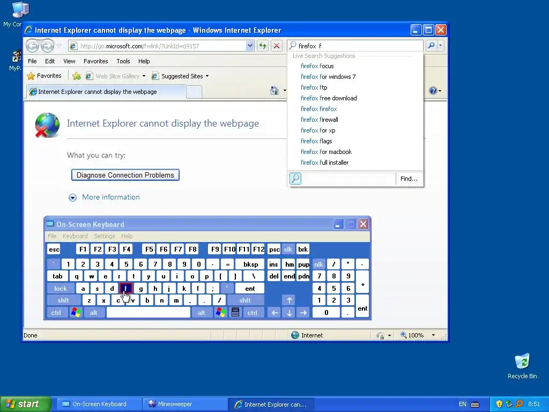Expand the More information section
The width and height of the screenshot is (549, 412).
[x=104, y=197]
